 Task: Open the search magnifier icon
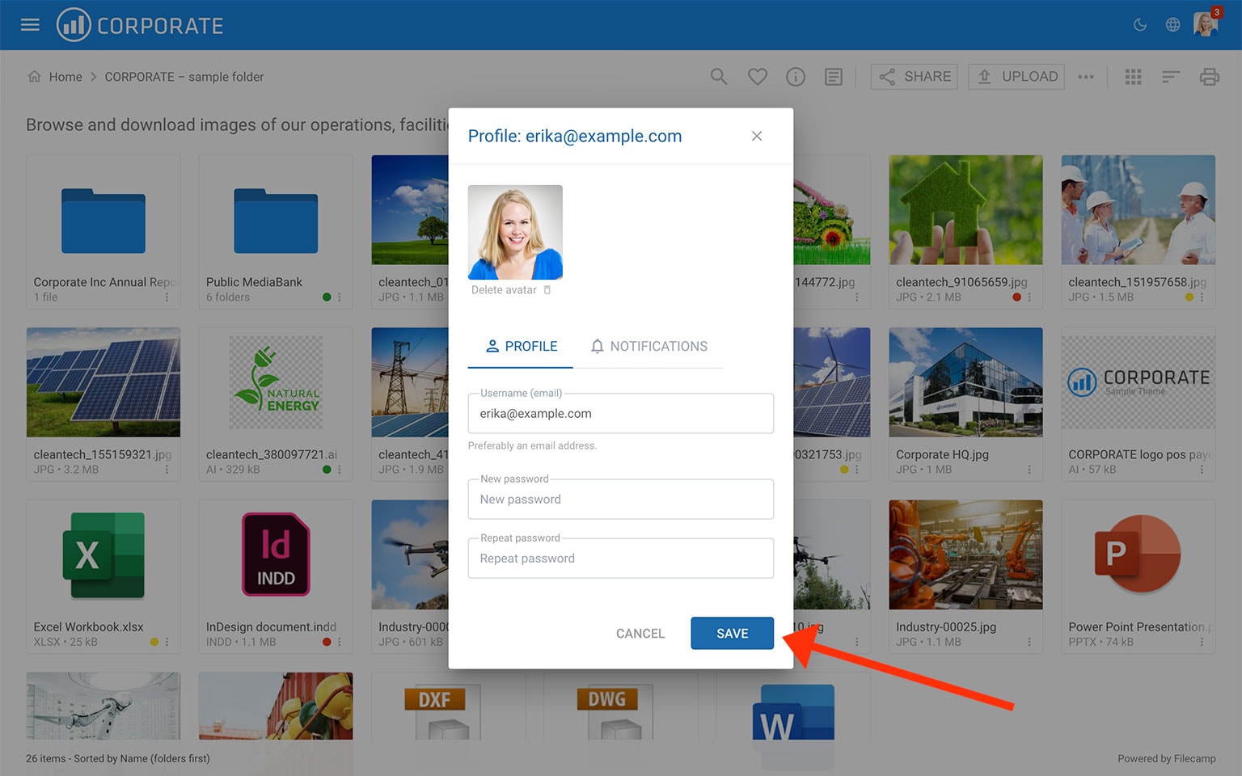tap(718, 77)
